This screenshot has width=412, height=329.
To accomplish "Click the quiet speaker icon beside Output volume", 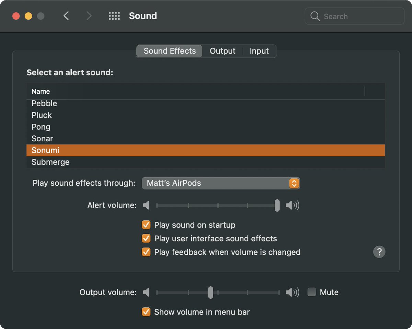I will point(146,293).
